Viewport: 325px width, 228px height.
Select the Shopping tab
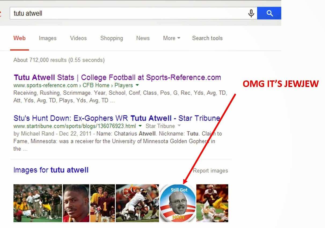click(x=111, y=38)
